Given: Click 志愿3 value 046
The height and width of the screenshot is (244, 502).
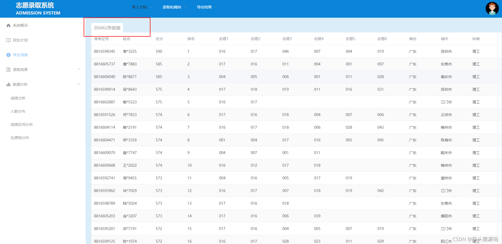Looking at the screenshot, I should [x=286, y=51].
